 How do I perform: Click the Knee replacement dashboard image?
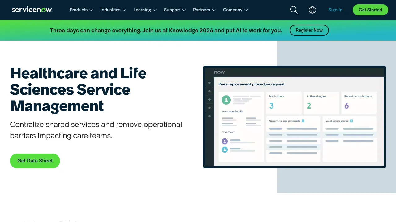(x=295, y=117)
